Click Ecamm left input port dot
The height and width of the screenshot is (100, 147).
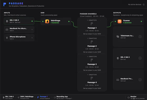115,21
